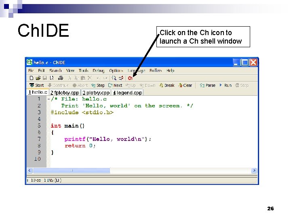Click the '/* File: hello.c' comment line
This screenshot has height=218, width=291.
[79, 99]
